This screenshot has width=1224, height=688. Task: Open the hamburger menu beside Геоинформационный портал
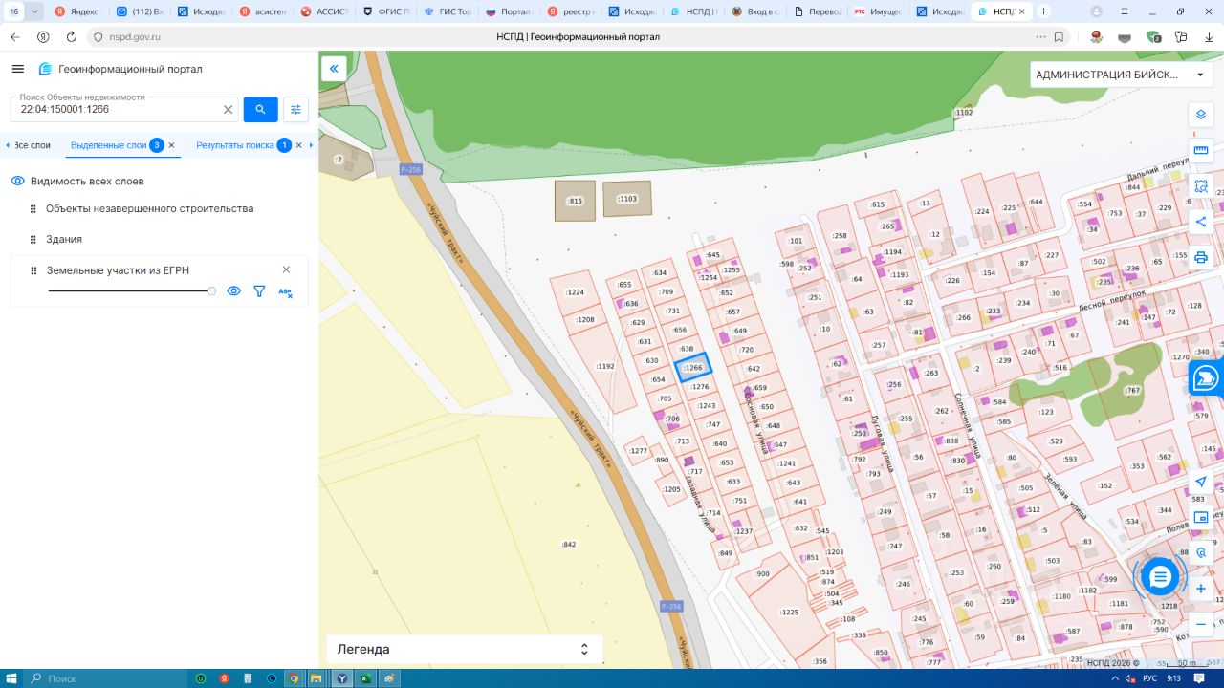click(x=17, y=69)
